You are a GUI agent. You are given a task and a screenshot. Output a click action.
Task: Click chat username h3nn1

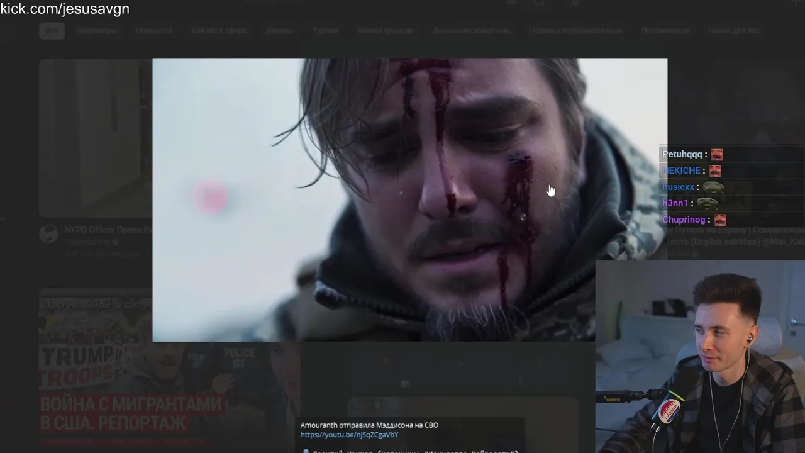(x=675, y=203)
